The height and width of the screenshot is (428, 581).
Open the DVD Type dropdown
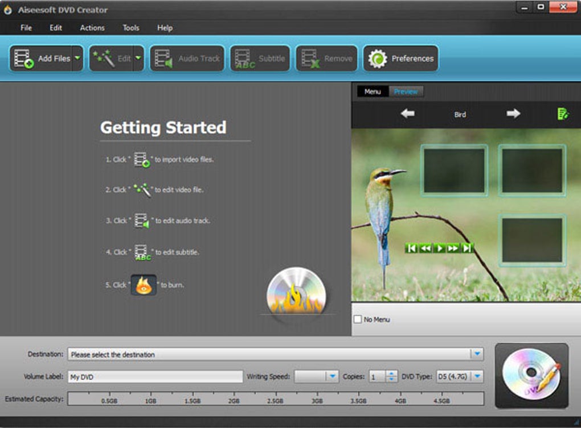tap(478, 376)
